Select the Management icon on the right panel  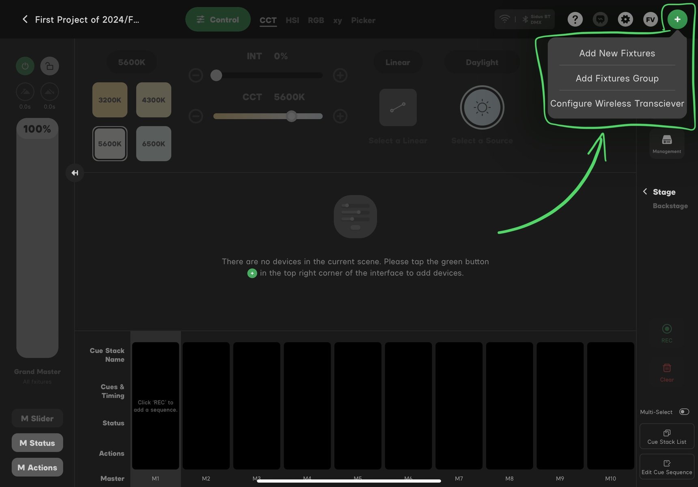(x=667, y=143)
